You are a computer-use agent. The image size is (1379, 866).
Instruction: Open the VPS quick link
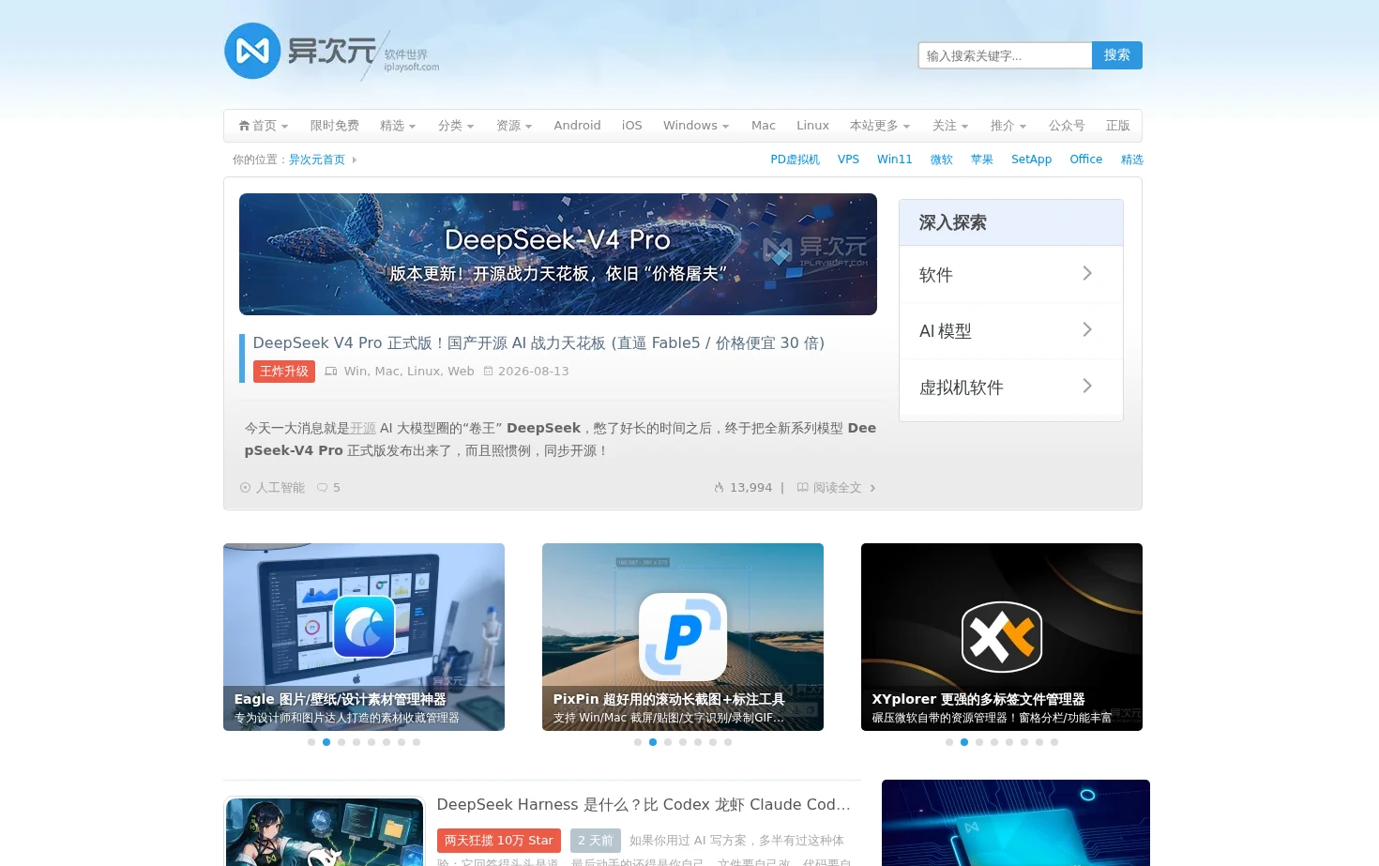click(x=849, y=160)
